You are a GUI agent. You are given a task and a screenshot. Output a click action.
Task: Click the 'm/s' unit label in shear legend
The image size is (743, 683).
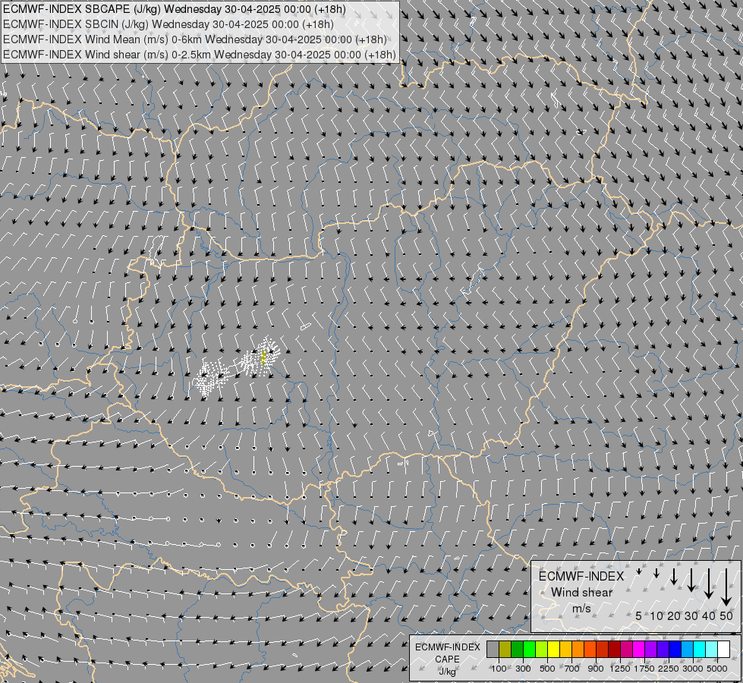point(581,608)
